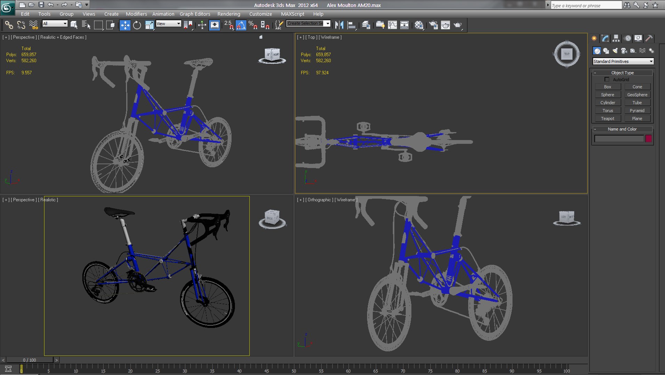
Task: Select the Link tool in toolbar
Action: click(x=9, y=25)
